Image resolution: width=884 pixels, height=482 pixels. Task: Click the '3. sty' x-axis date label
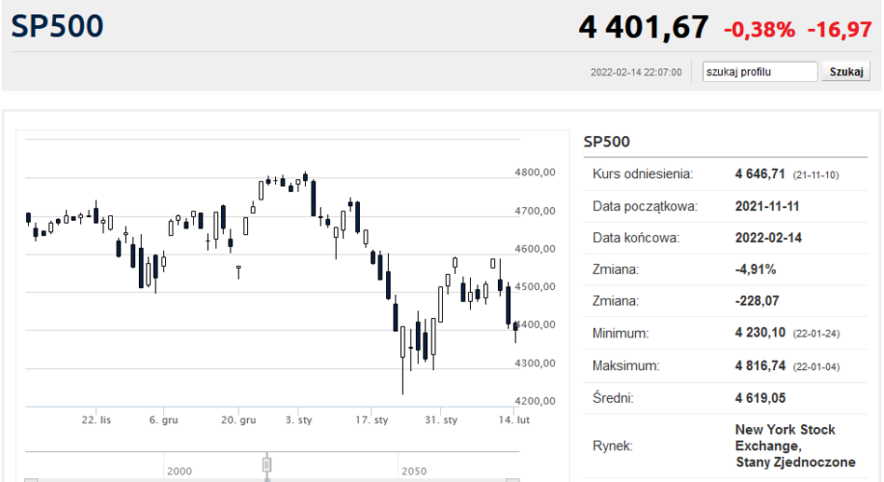pos(298,420)
